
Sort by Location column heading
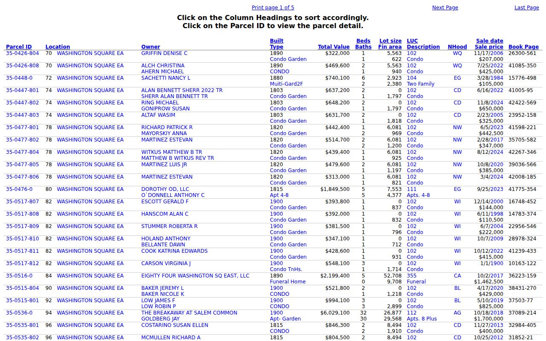click(x=58, y=47)
